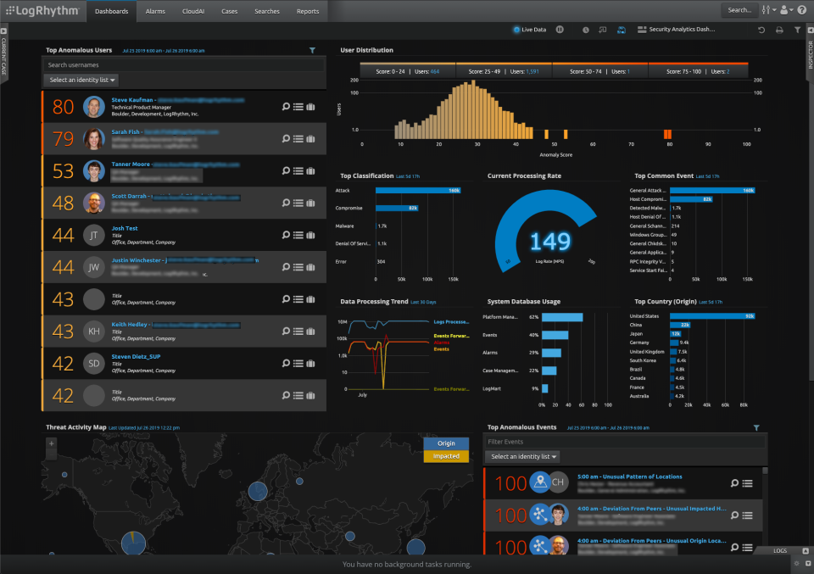Open the Reports tab
The height and width of the screenshot is (574, 814).
click(x=308, y=11)
